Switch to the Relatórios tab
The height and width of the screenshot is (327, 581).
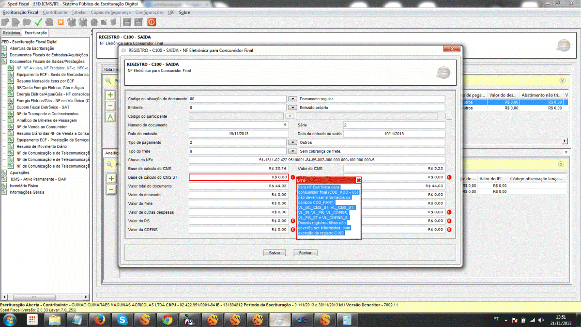[12, 33]
